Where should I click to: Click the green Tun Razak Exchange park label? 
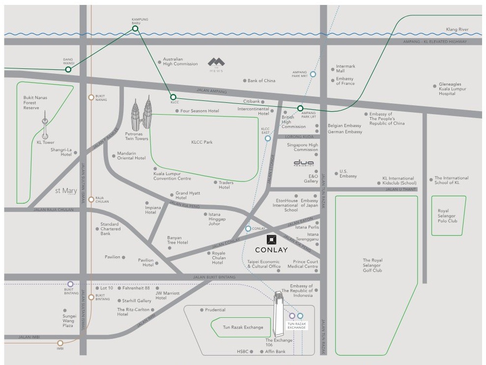(243, 327)
